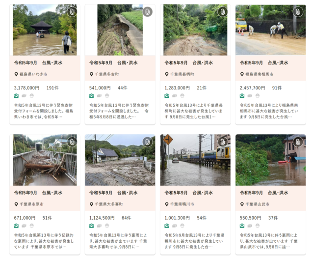Click the green donation icon under 3,178,000円

tap(16, 96)
